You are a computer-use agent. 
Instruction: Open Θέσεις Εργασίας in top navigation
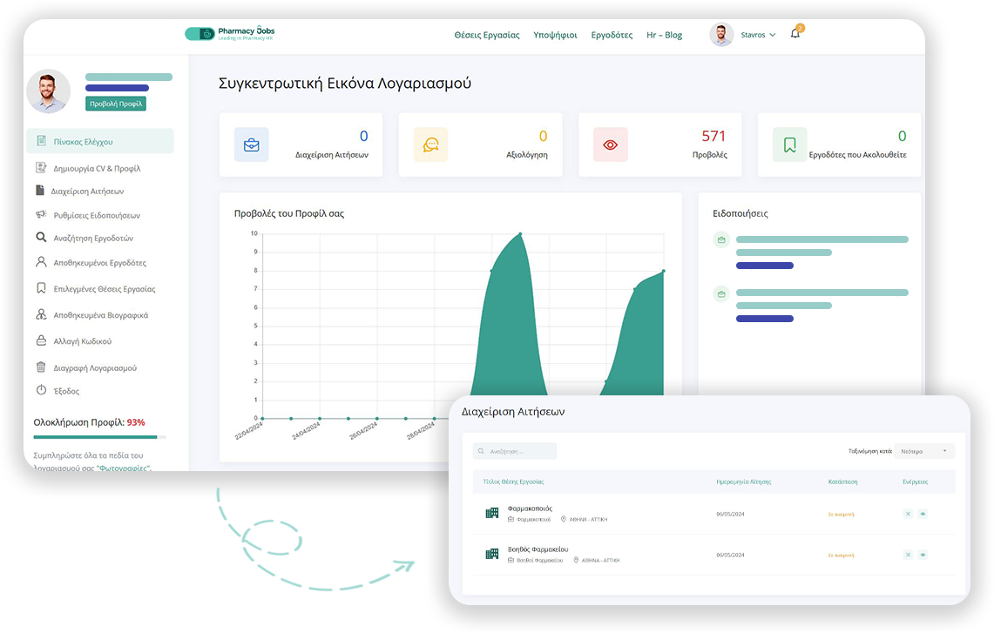(486, 35)
